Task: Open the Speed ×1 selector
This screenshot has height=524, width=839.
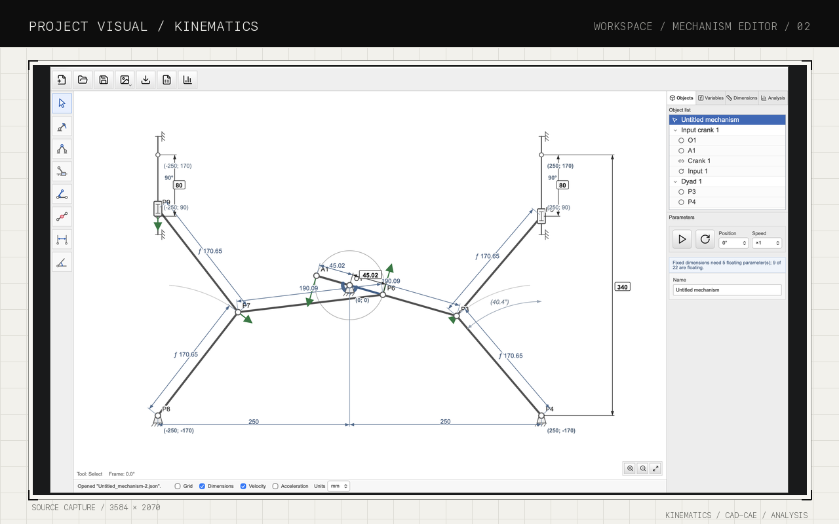Action: tap(767, 243)
